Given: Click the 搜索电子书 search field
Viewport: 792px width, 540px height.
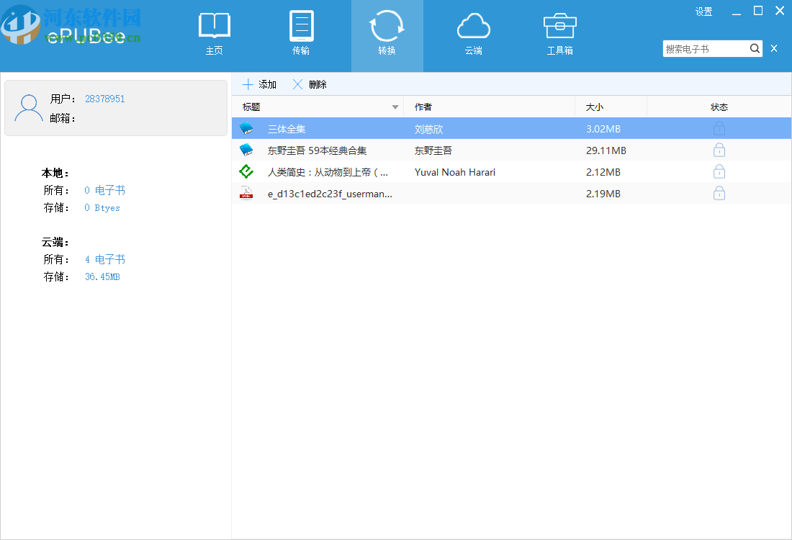Looking at the screenshot, I should pyautogui.click(x=706, y=49).
